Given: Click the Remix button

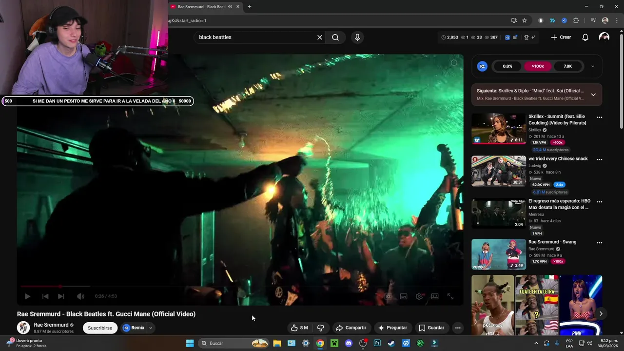Looking at the screenshot, I should (134, 328).
